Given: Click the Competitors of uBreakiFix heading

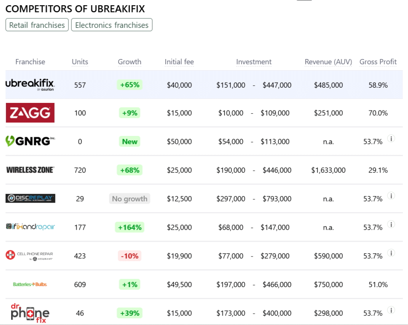Looking at the screenshot, I should (x=75, y=9).
